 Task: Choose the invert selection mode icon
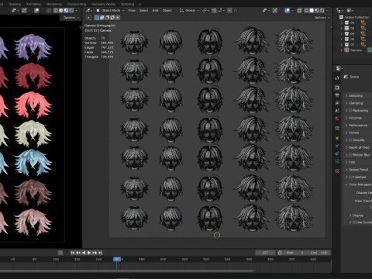112,18
